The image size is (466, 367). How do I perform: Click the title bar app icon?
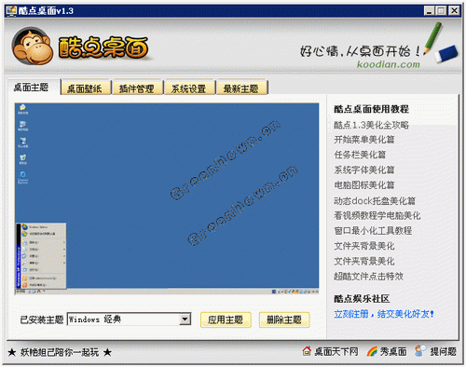(11, 11)
